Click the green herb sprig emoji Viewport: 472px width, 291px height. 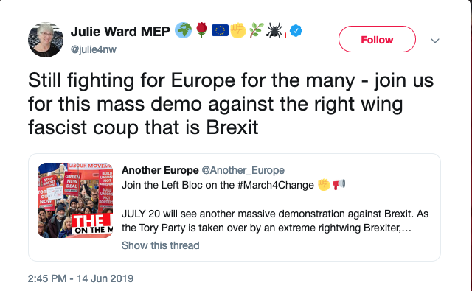click(257, 30)
